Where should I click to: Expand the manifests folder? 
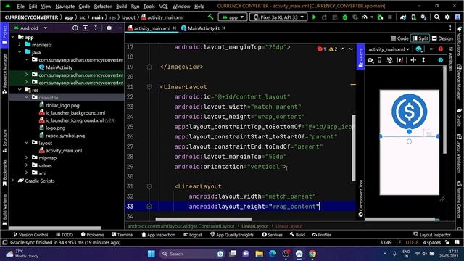coord(20,45)
